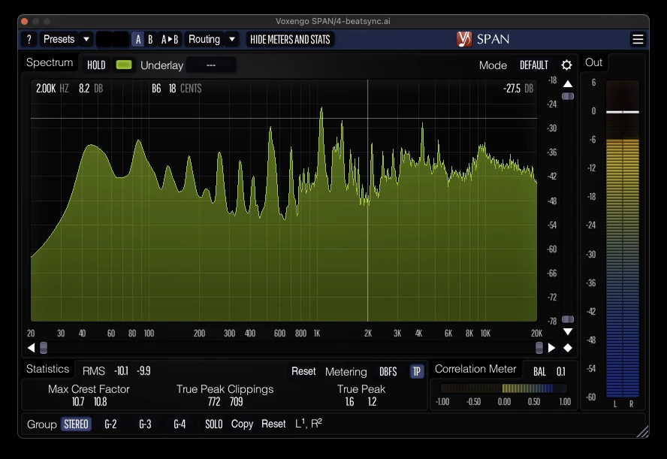Image resolution: width=667 pixels, height=459 pixels.
Task: Select the Spectrum tab label
Action: 50,62
